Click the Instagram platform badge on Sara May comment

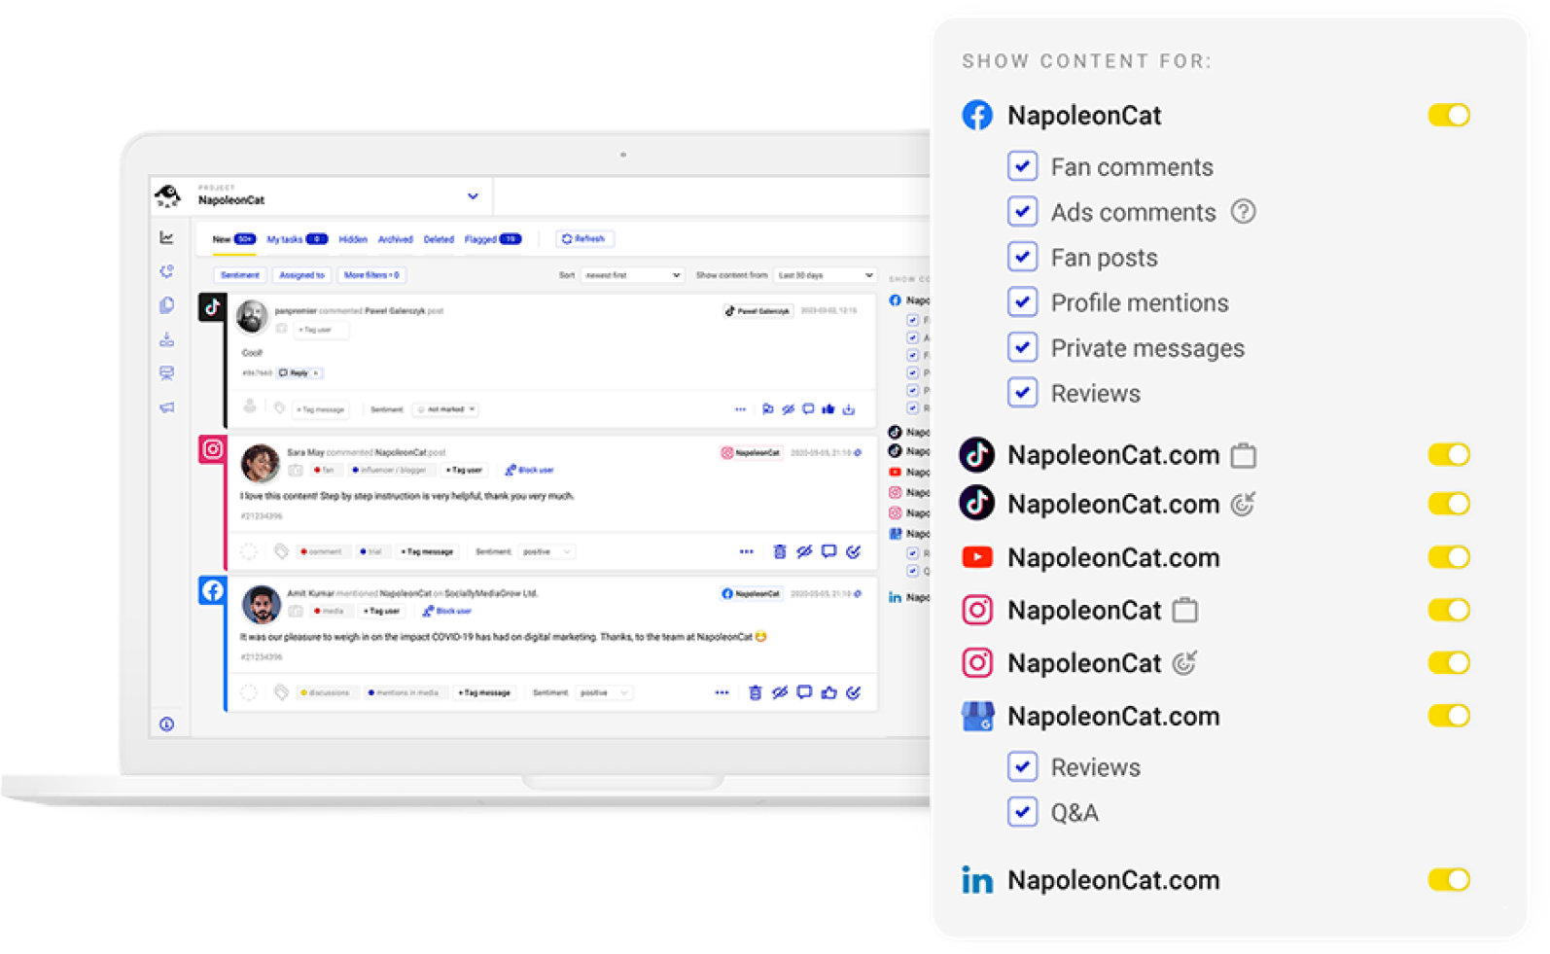point(213,449)
